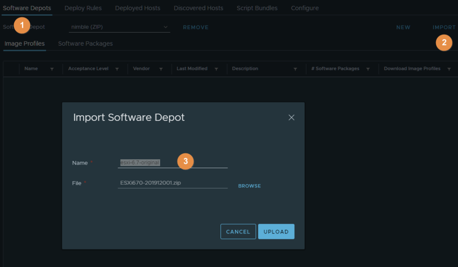Browse for a depot ZIP file
Image resolution: width=458 pixels, height=267 pixels.
(249, 186)
